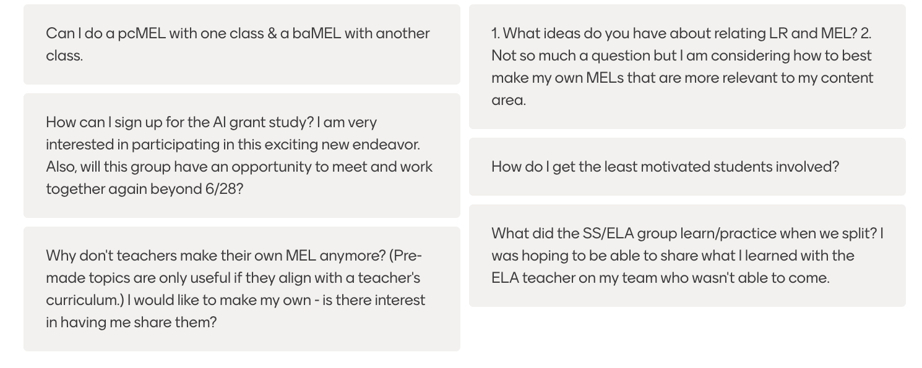Select the pcMEL and baMEL question card
Image resolution: width=922 pixels, height=368 pixels.
pyautogui.click(x=242, y=44)
